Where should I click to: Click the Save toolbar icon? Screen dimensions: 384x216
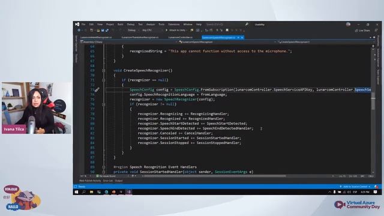point(103,31)
